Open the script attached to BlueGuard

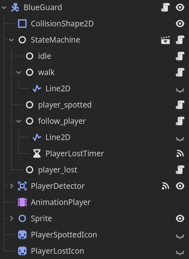pyautogui.click(x=165, y=7)
